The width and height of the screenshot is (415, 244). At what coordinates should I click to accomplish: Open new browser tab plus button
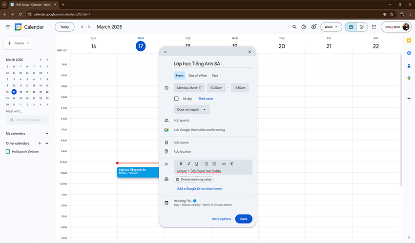[x=63, y=4]
